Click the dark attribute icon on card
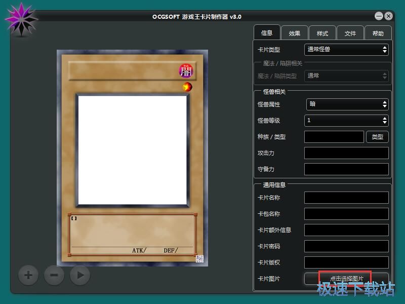Viewport: 405px width, 304px height. [x=186, y=71]
